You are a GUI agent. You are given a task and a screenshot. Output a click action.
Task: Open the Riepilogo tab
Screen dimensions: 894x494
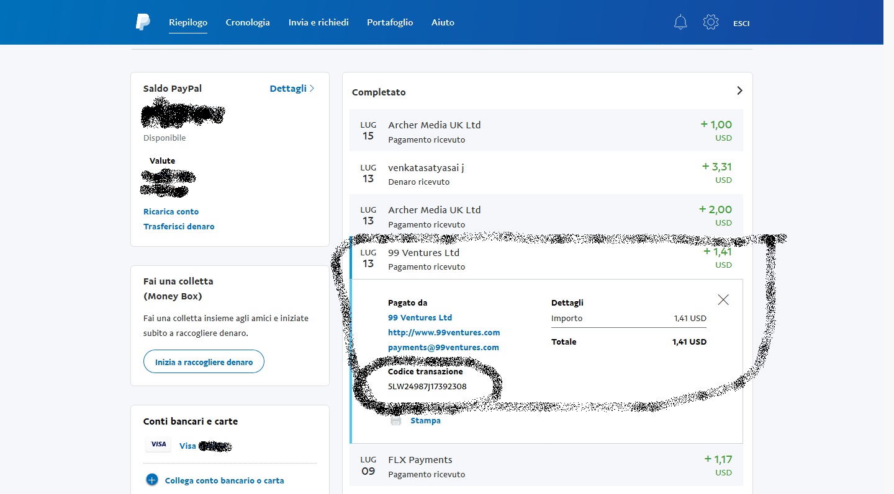pos(188,22)
